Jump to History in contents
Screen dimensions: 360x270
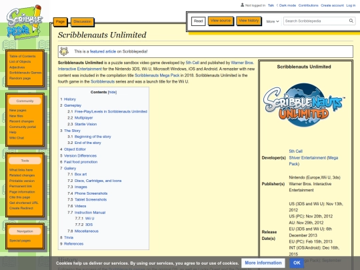[x=70, y=99]
